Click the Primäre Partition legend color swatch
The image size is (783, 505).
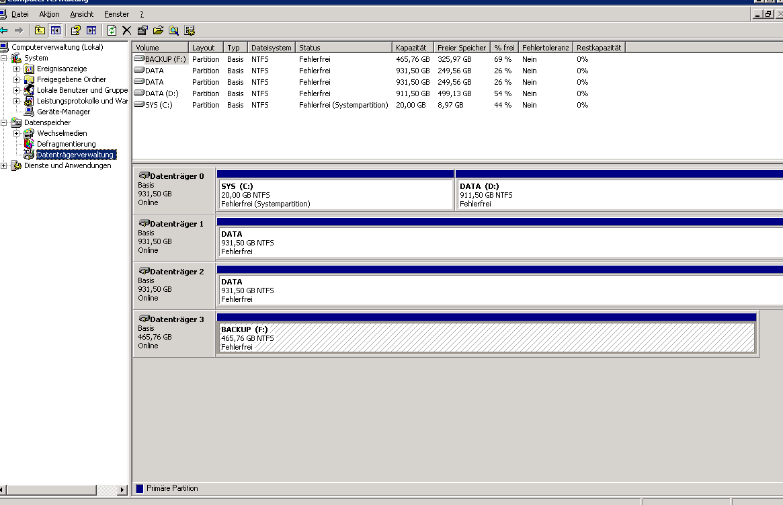coord(140,488)
